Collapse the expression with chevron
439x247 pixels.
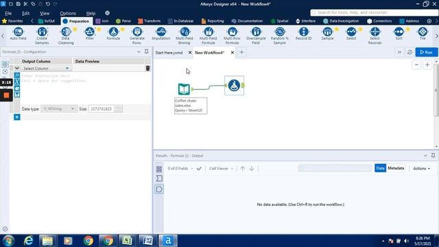pos(16,68)
